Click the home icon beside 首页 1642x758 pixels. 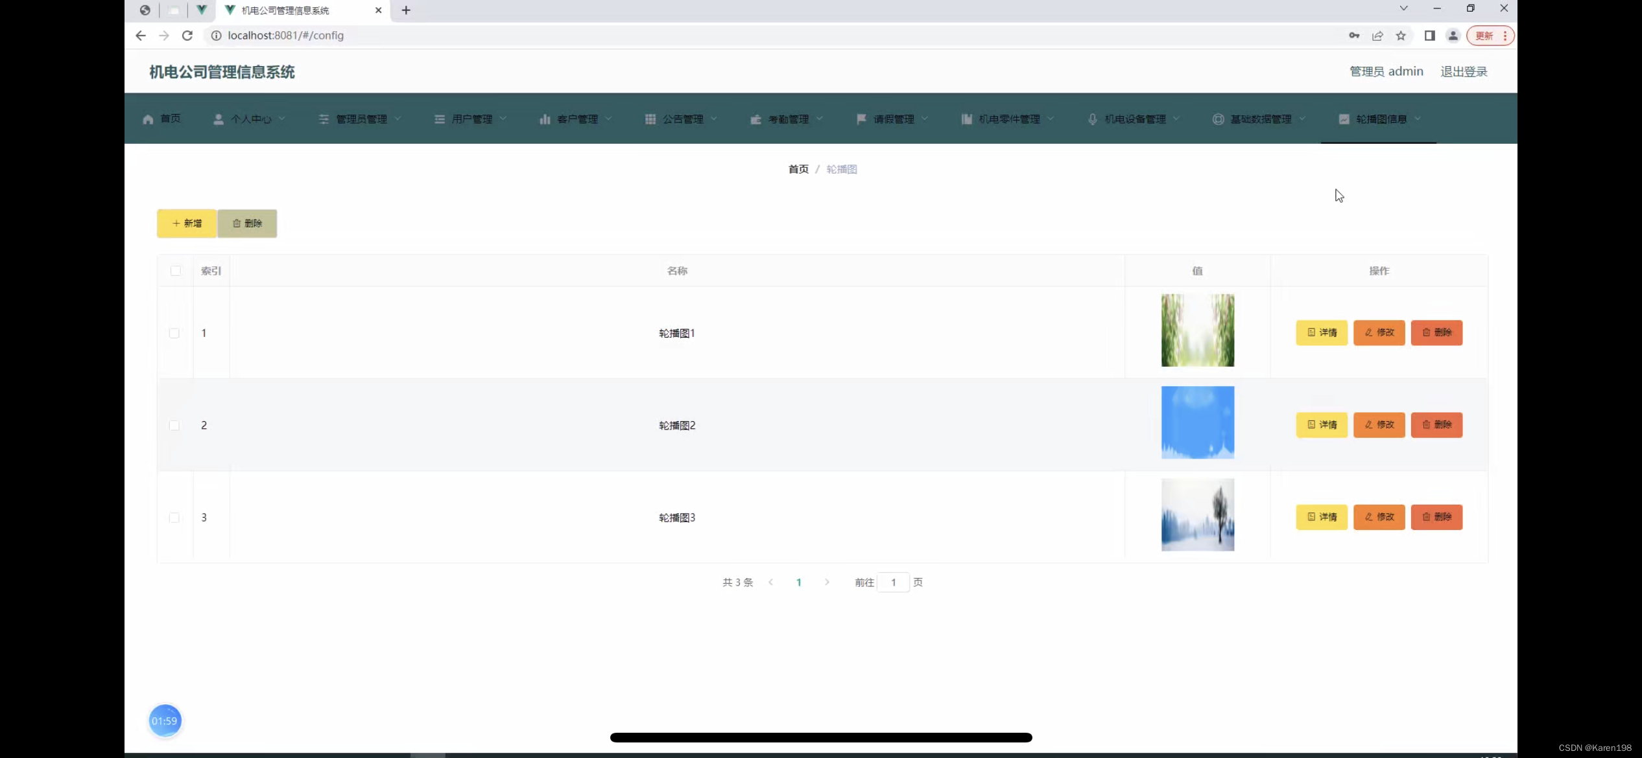click(148, 119)
